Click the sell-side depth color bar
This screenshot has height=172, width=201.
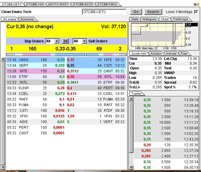pos(106,55)
